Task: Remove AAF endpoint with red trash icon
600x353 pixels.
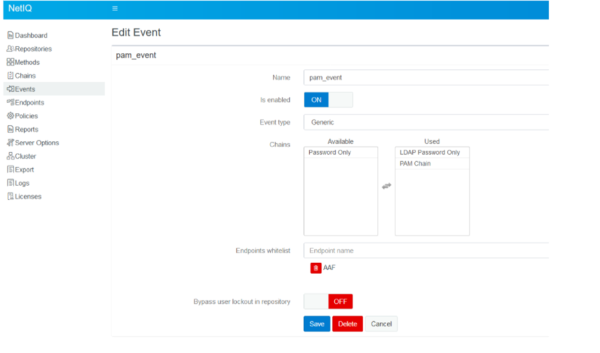Action: pos(316,268)
